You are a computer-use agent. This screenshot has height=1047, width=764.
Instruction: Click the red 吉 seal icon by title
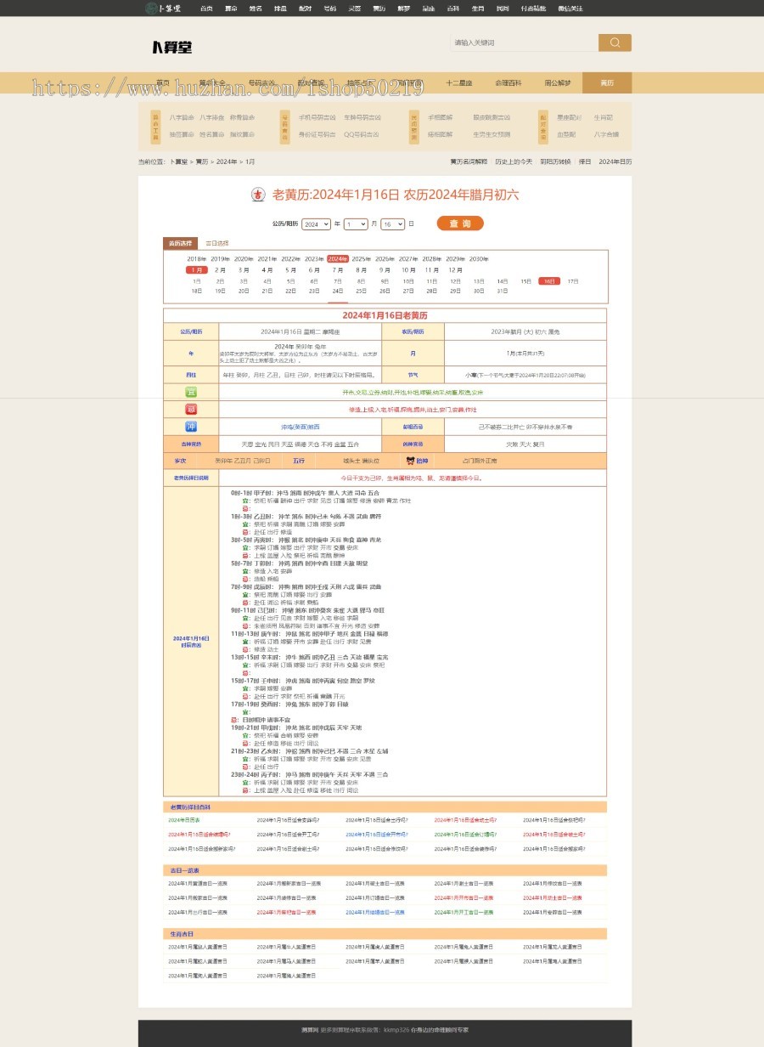click(258, 195)
